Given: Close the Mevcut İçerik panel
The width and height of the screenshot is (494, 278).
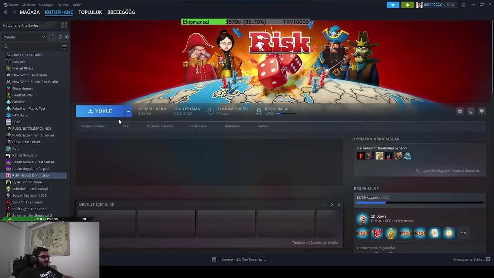Looking at the screenshot, I should (339, 205).
